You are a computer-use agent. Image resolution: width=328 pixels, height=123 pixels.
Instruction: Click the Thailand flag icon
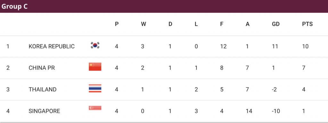[95, 88]
